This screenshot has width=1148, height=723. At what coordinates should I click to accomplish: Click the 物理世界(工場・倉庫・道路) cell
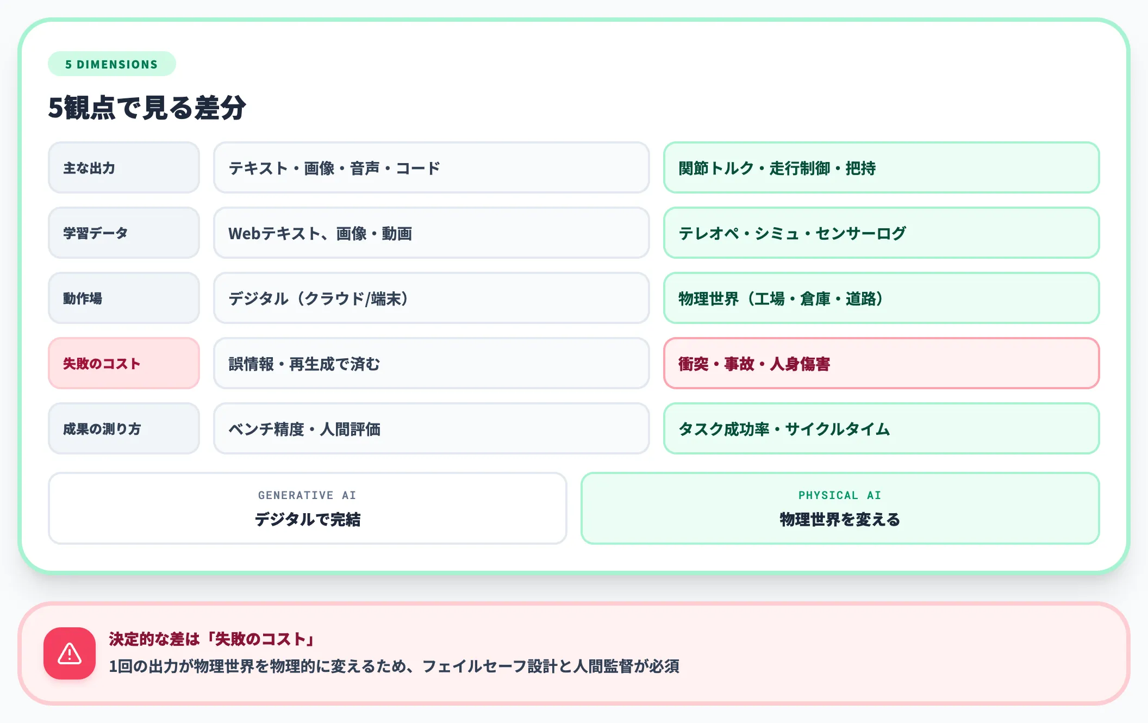point(882,298)
